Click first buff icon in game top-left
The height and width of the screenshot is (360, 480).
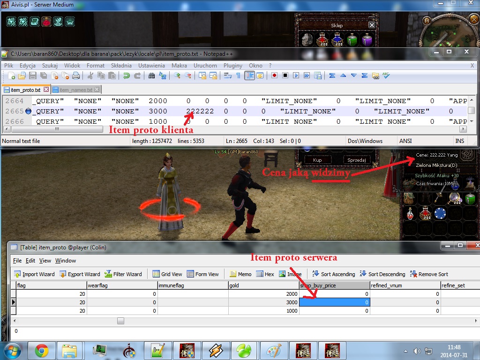coord(11,22)
